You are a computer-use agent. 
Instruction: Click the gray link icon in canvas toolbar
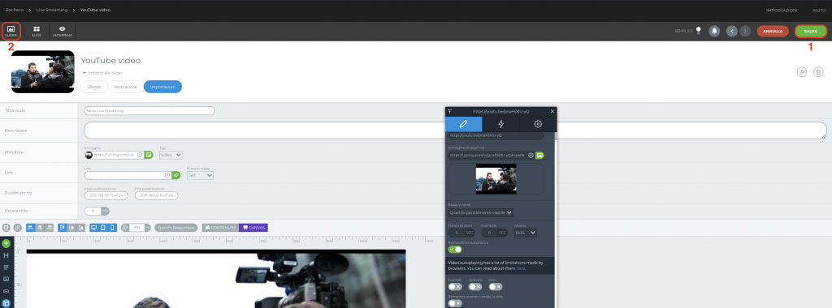(x=18, y=228)
